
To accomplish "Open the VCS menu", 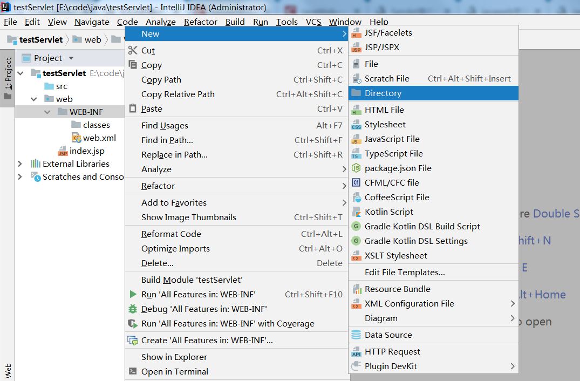I will [313, 22].
